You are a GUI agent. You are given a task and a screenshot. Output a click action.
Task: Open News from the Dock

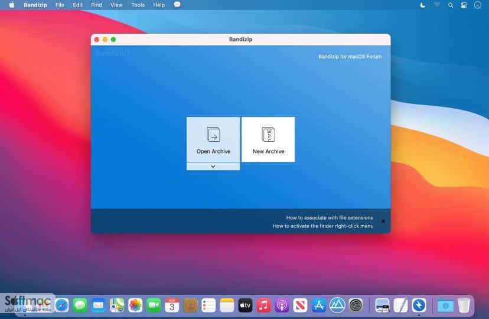(301, 305)
